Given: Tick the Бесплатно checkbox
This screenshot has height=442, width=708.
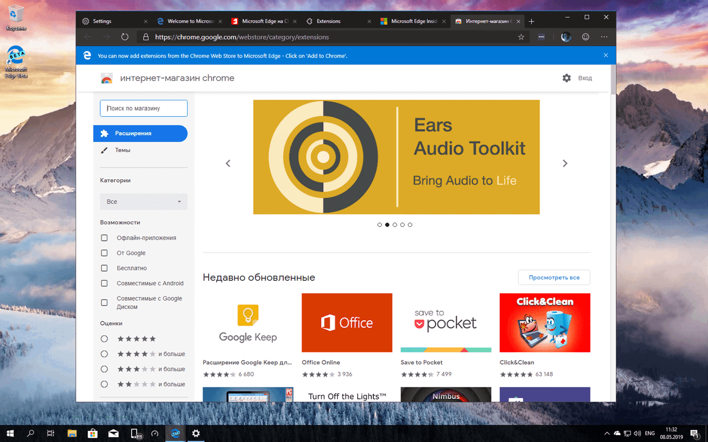Looking at the screenshot, I should 104,268.
